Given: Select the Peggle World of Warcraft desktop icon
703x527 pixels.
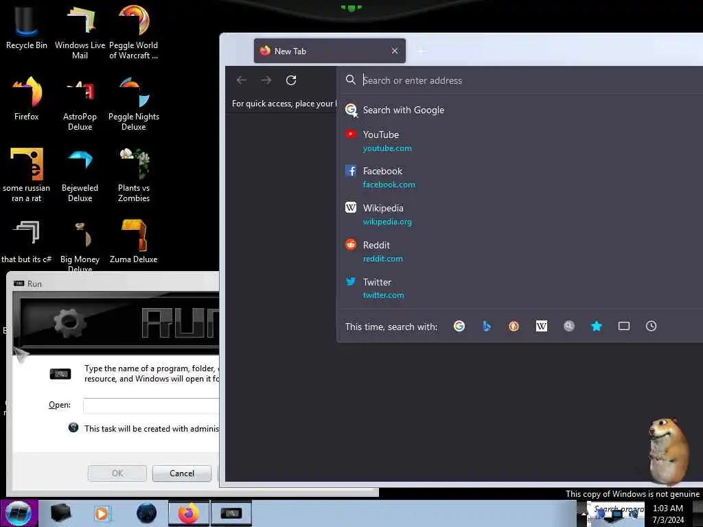Looking at the screenshot, I should (134, 32).
